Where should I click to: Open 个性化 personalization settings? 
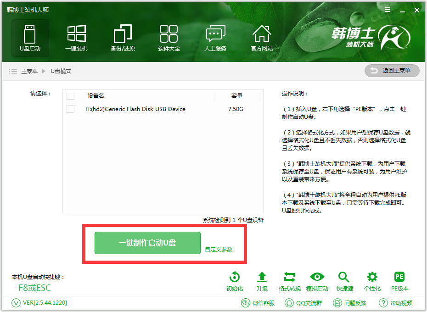(372, 282)
